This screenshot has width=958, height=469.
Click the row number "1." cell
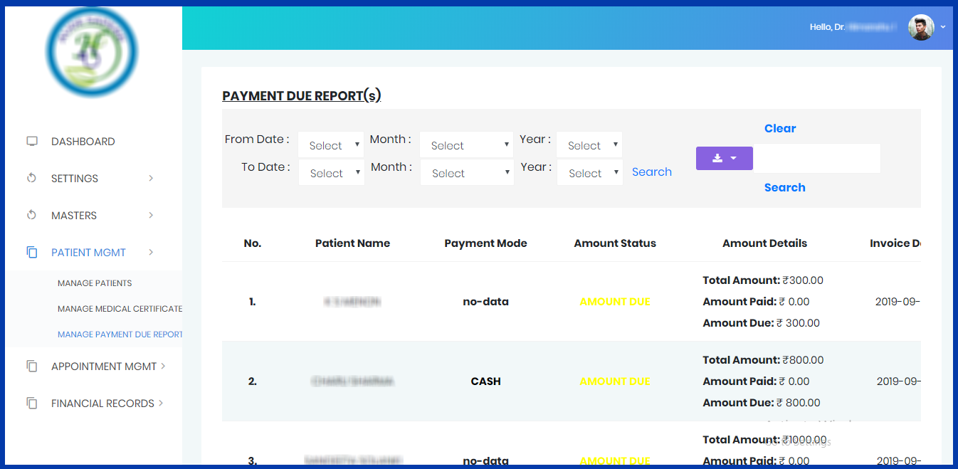[x=253, y=302]
